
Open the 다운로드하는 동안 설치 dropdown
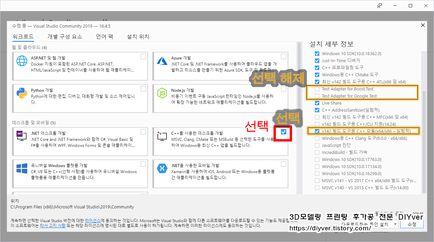369,224
